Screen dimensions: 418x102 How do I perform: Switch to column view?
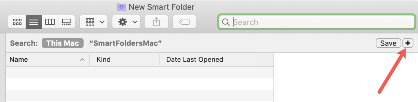pos(50,22)
